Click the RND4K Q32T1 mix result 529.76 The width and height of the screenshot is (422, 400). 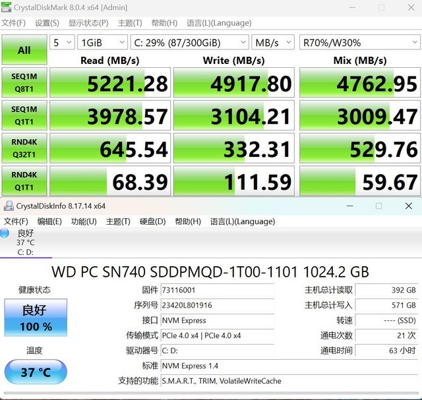pyautogui.click(x=360, y=148)
